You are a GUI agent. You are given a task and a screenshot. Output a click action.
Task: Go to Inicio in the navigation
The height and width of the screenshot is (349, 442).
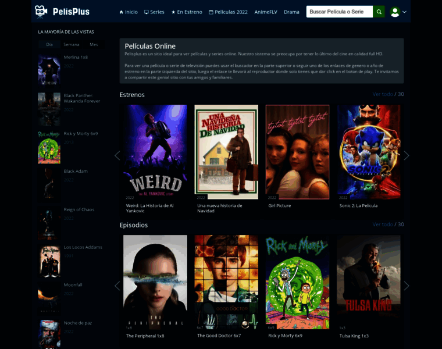(129, 12)
